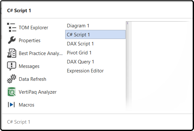Click the Data Refresh gears icon
194x131 pixels.
(12, 79)
